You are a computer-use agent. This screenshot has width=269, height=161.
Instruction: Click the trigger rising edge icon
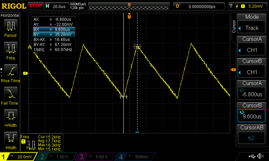(237, 6)
